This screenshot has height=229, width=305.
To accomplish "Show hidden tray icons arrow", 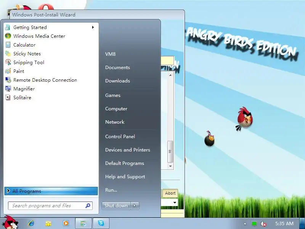I will (245, 224).
